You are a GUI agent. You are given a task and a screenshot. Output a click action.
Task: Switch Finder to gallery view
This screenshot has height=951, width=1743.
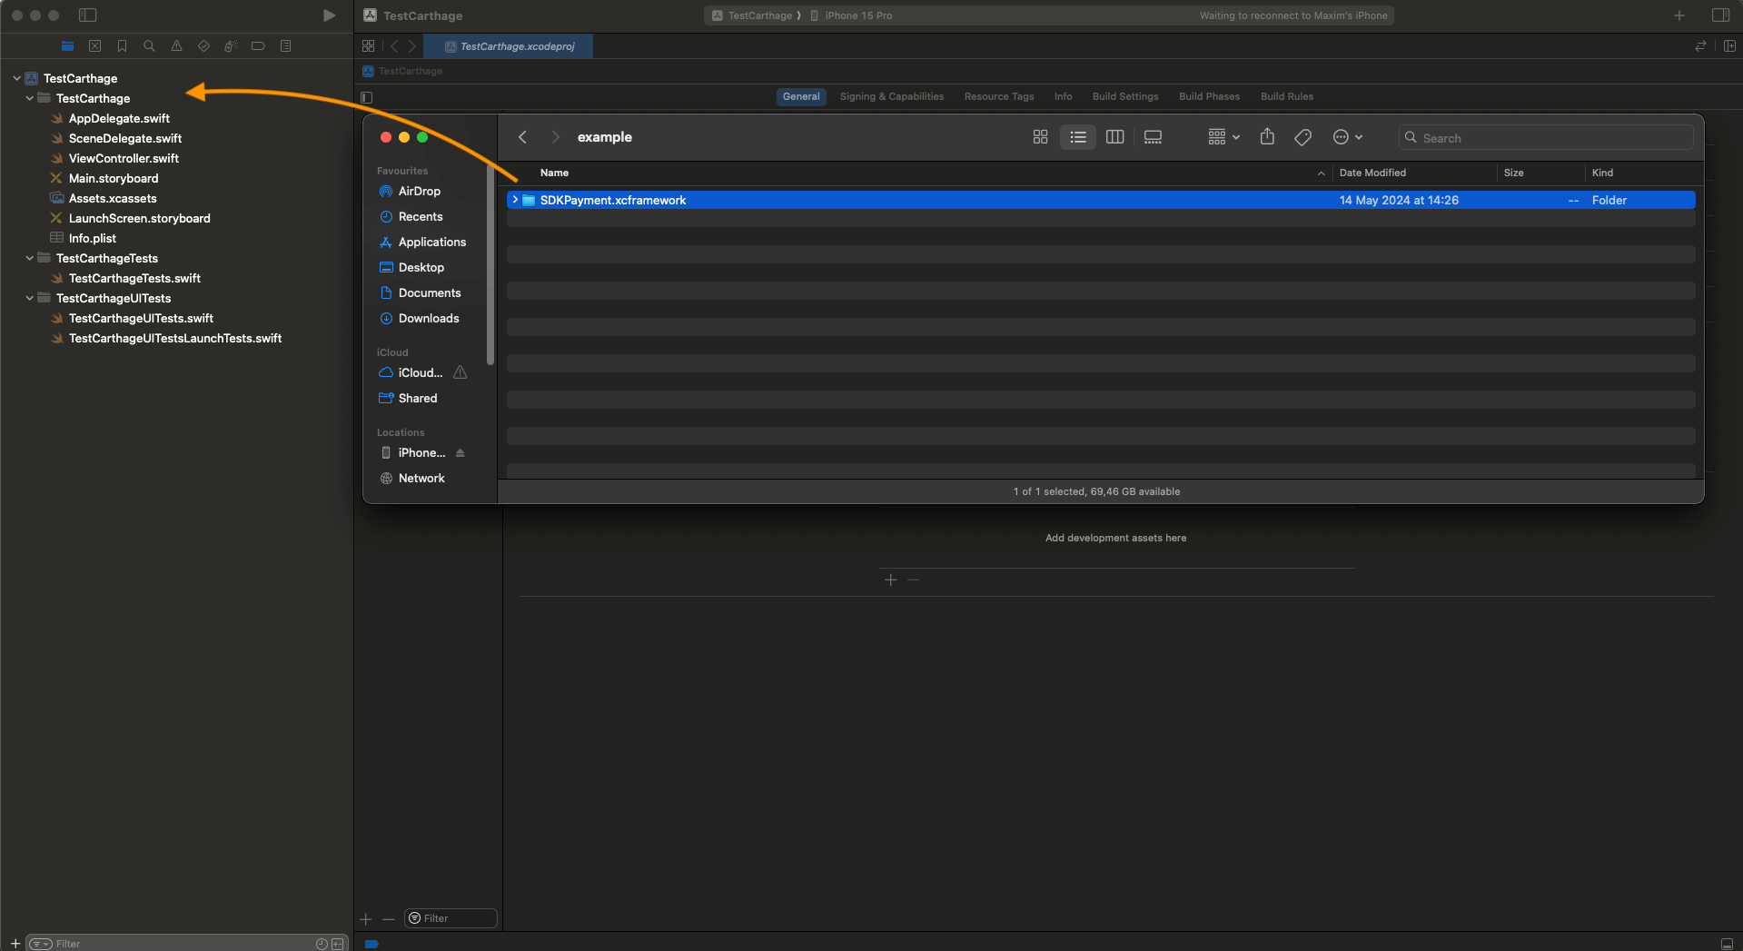(1153, 137)
